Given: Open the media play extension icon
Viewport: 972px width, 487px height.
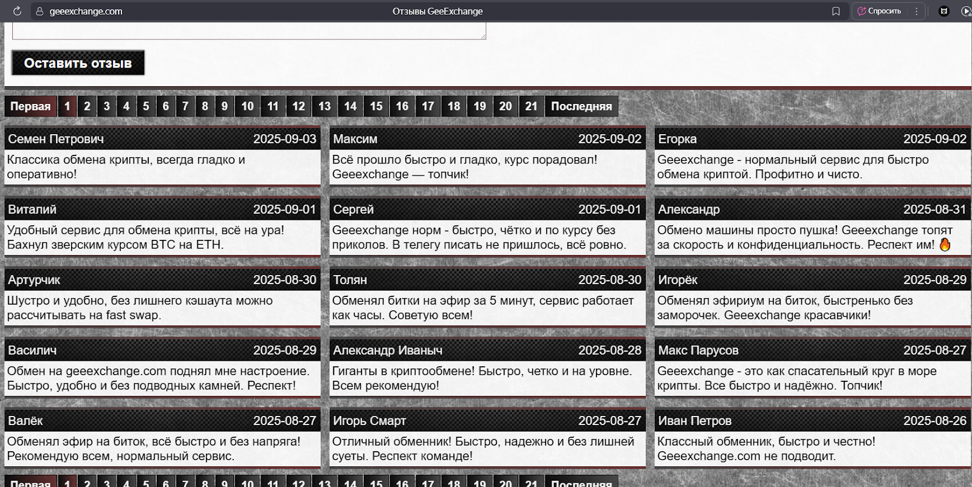Looking at the screenshot, I should (x=966, y=11).
